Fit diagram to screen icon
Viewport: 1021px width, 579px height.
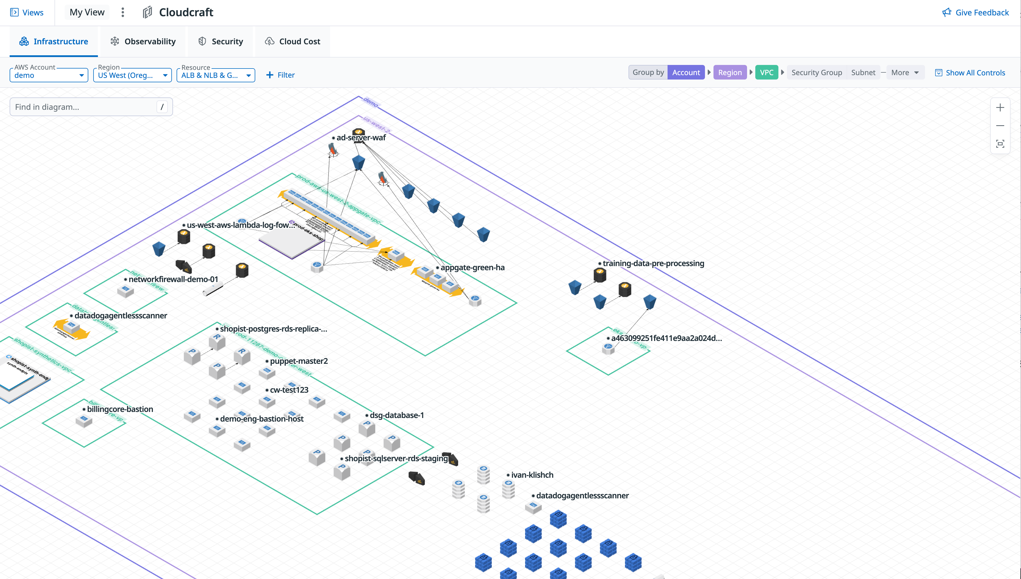pyautogui.click(x=1000, y=144)
